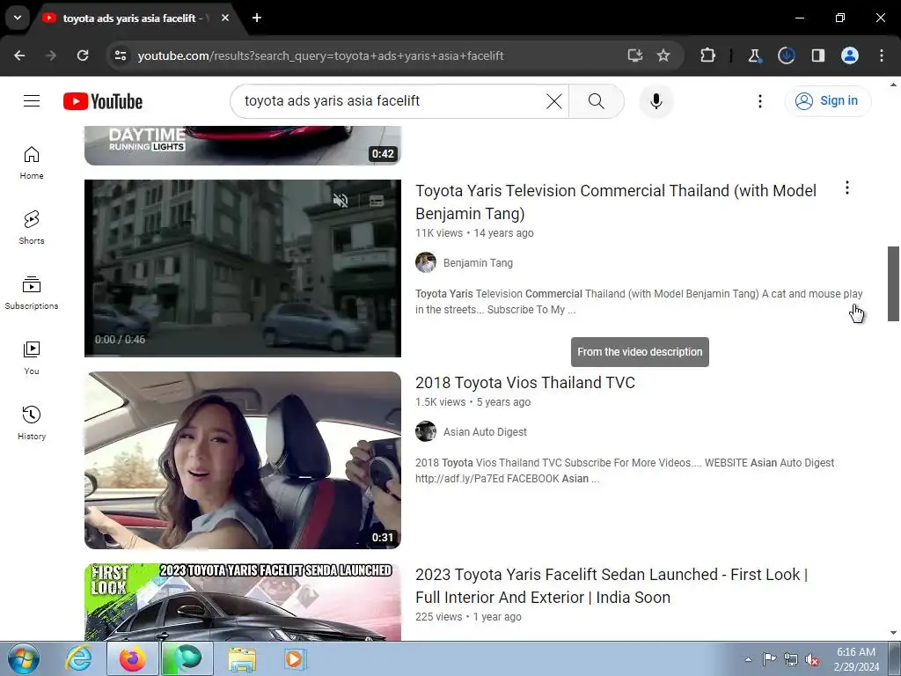Open the YouTube hamburger guide menu
The height and width of the screenshot is (676, 901).
coord(32,101)
